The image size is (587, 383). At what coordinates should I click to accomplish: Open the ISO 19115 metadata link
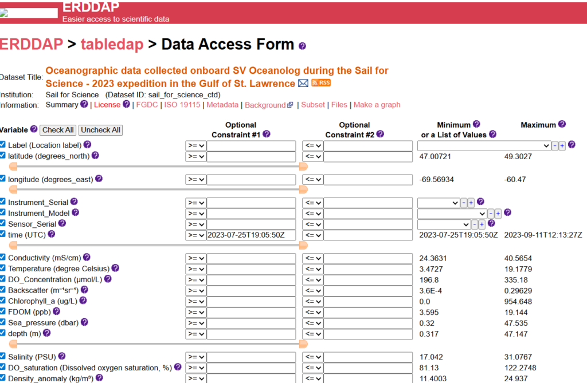[x=182, y=105]
